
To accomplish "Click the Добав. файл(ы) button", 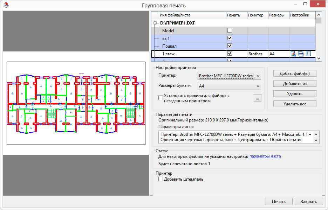I will [x=295, y=73].
